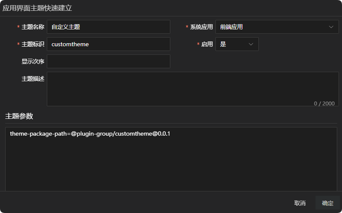Click the chevron arrow in 系统应用 selector
Viewport: 342px width, 213px height.
click(x=332, y=27)
